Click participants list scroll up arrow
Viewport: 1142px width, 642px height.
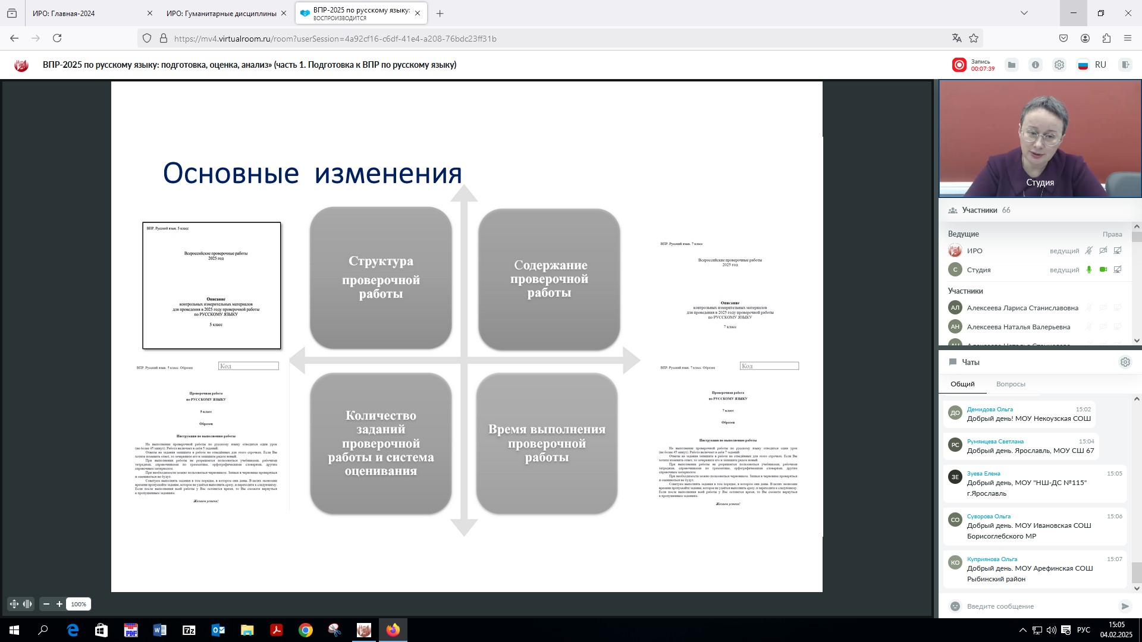(x=1137, y=226)
